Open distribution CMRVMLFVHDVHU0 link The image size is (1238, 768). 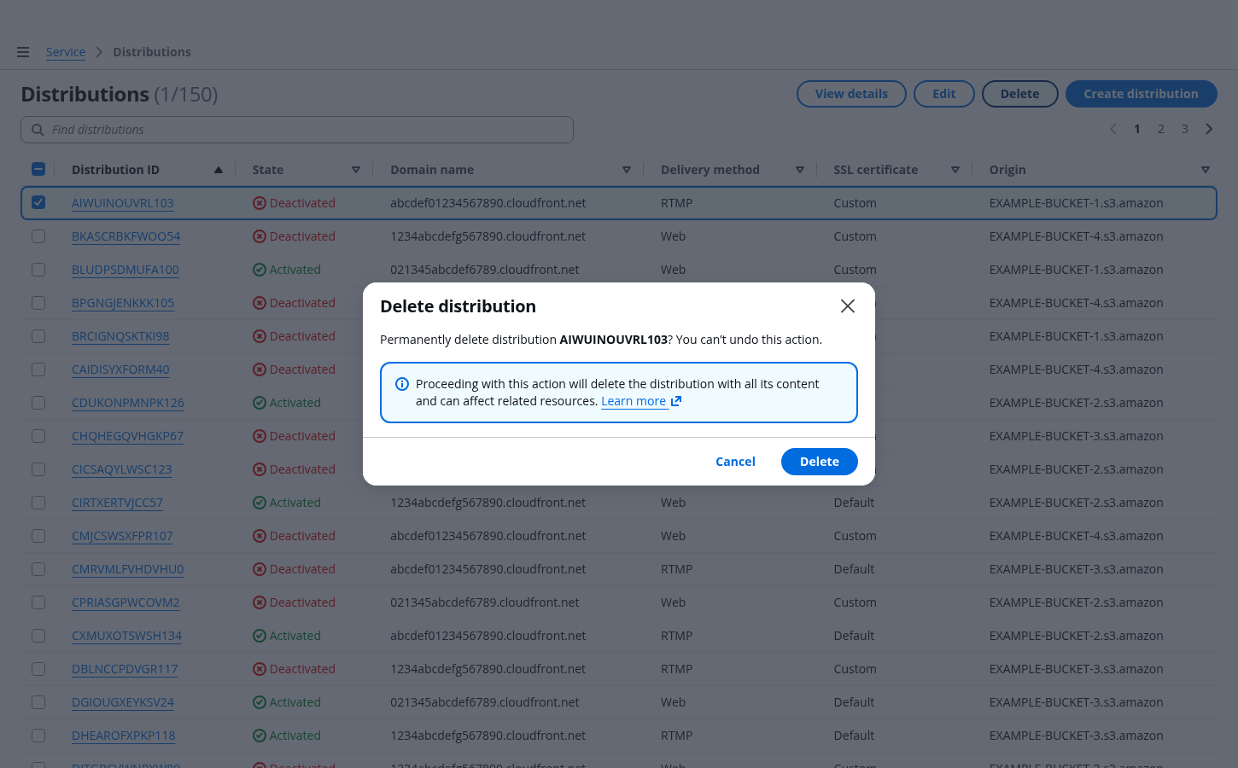pyautogui.click(x=128, y=569)
